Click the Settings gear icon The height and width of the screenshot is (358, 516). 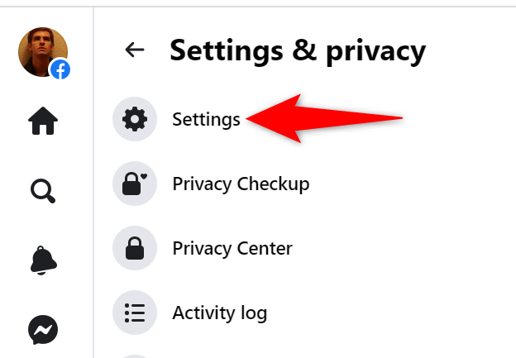[134, 120]
